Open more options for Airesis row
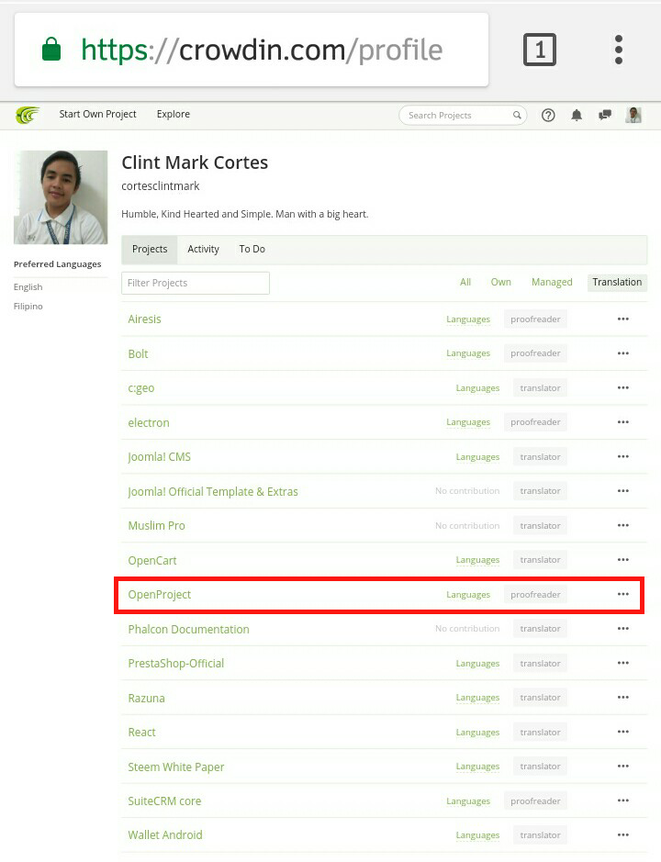The height and width of the screenshot is (862, 661). (x=622, y=319)
